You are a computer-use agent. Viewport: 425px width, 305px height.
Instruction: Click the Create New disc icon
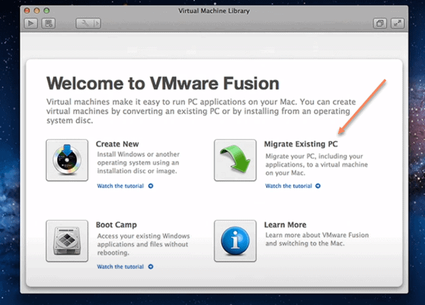tap(67, 160)
